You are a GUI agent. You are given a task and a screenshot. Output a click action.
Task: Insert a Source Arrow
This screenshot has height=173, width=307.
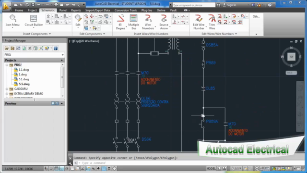pos(164,22)
